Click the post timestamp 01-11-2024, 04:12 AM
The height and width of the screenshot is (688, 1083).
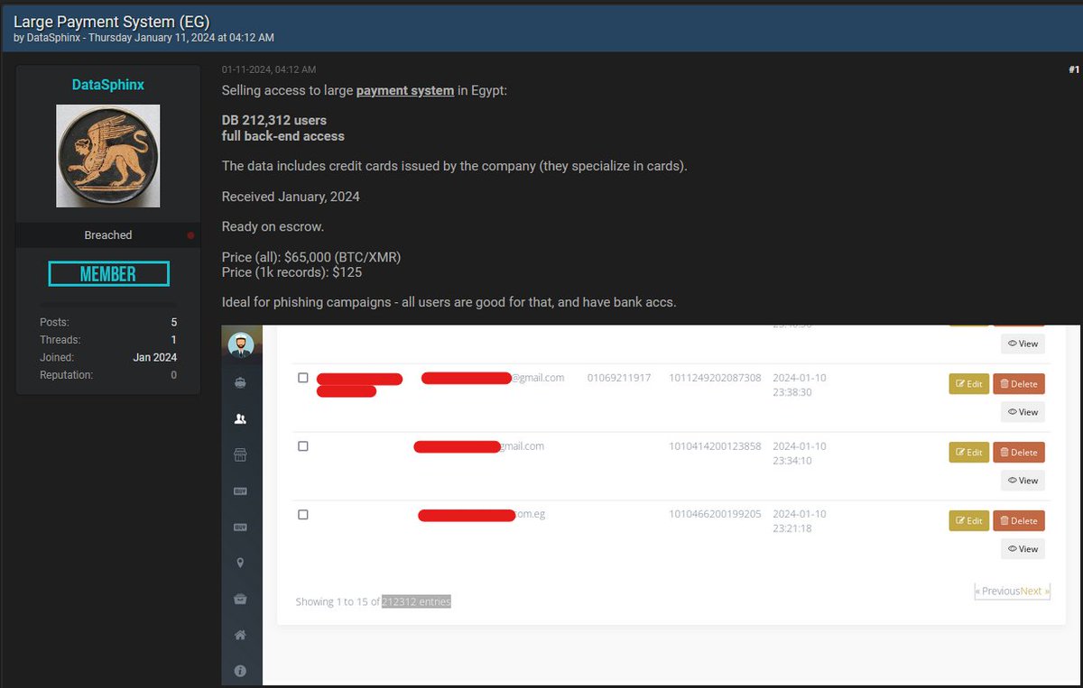tap(269, 70)
